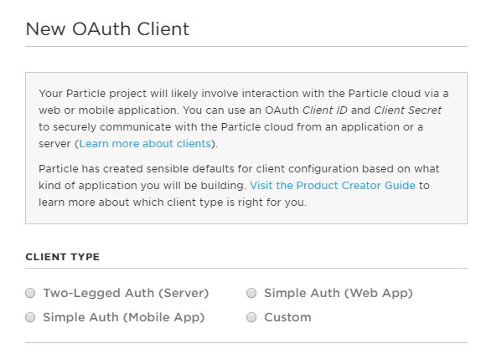The width and height of the screenshot is (481, 354).
Task: Enable the Custom client type radio button
Action: click(x=251, y=317)
